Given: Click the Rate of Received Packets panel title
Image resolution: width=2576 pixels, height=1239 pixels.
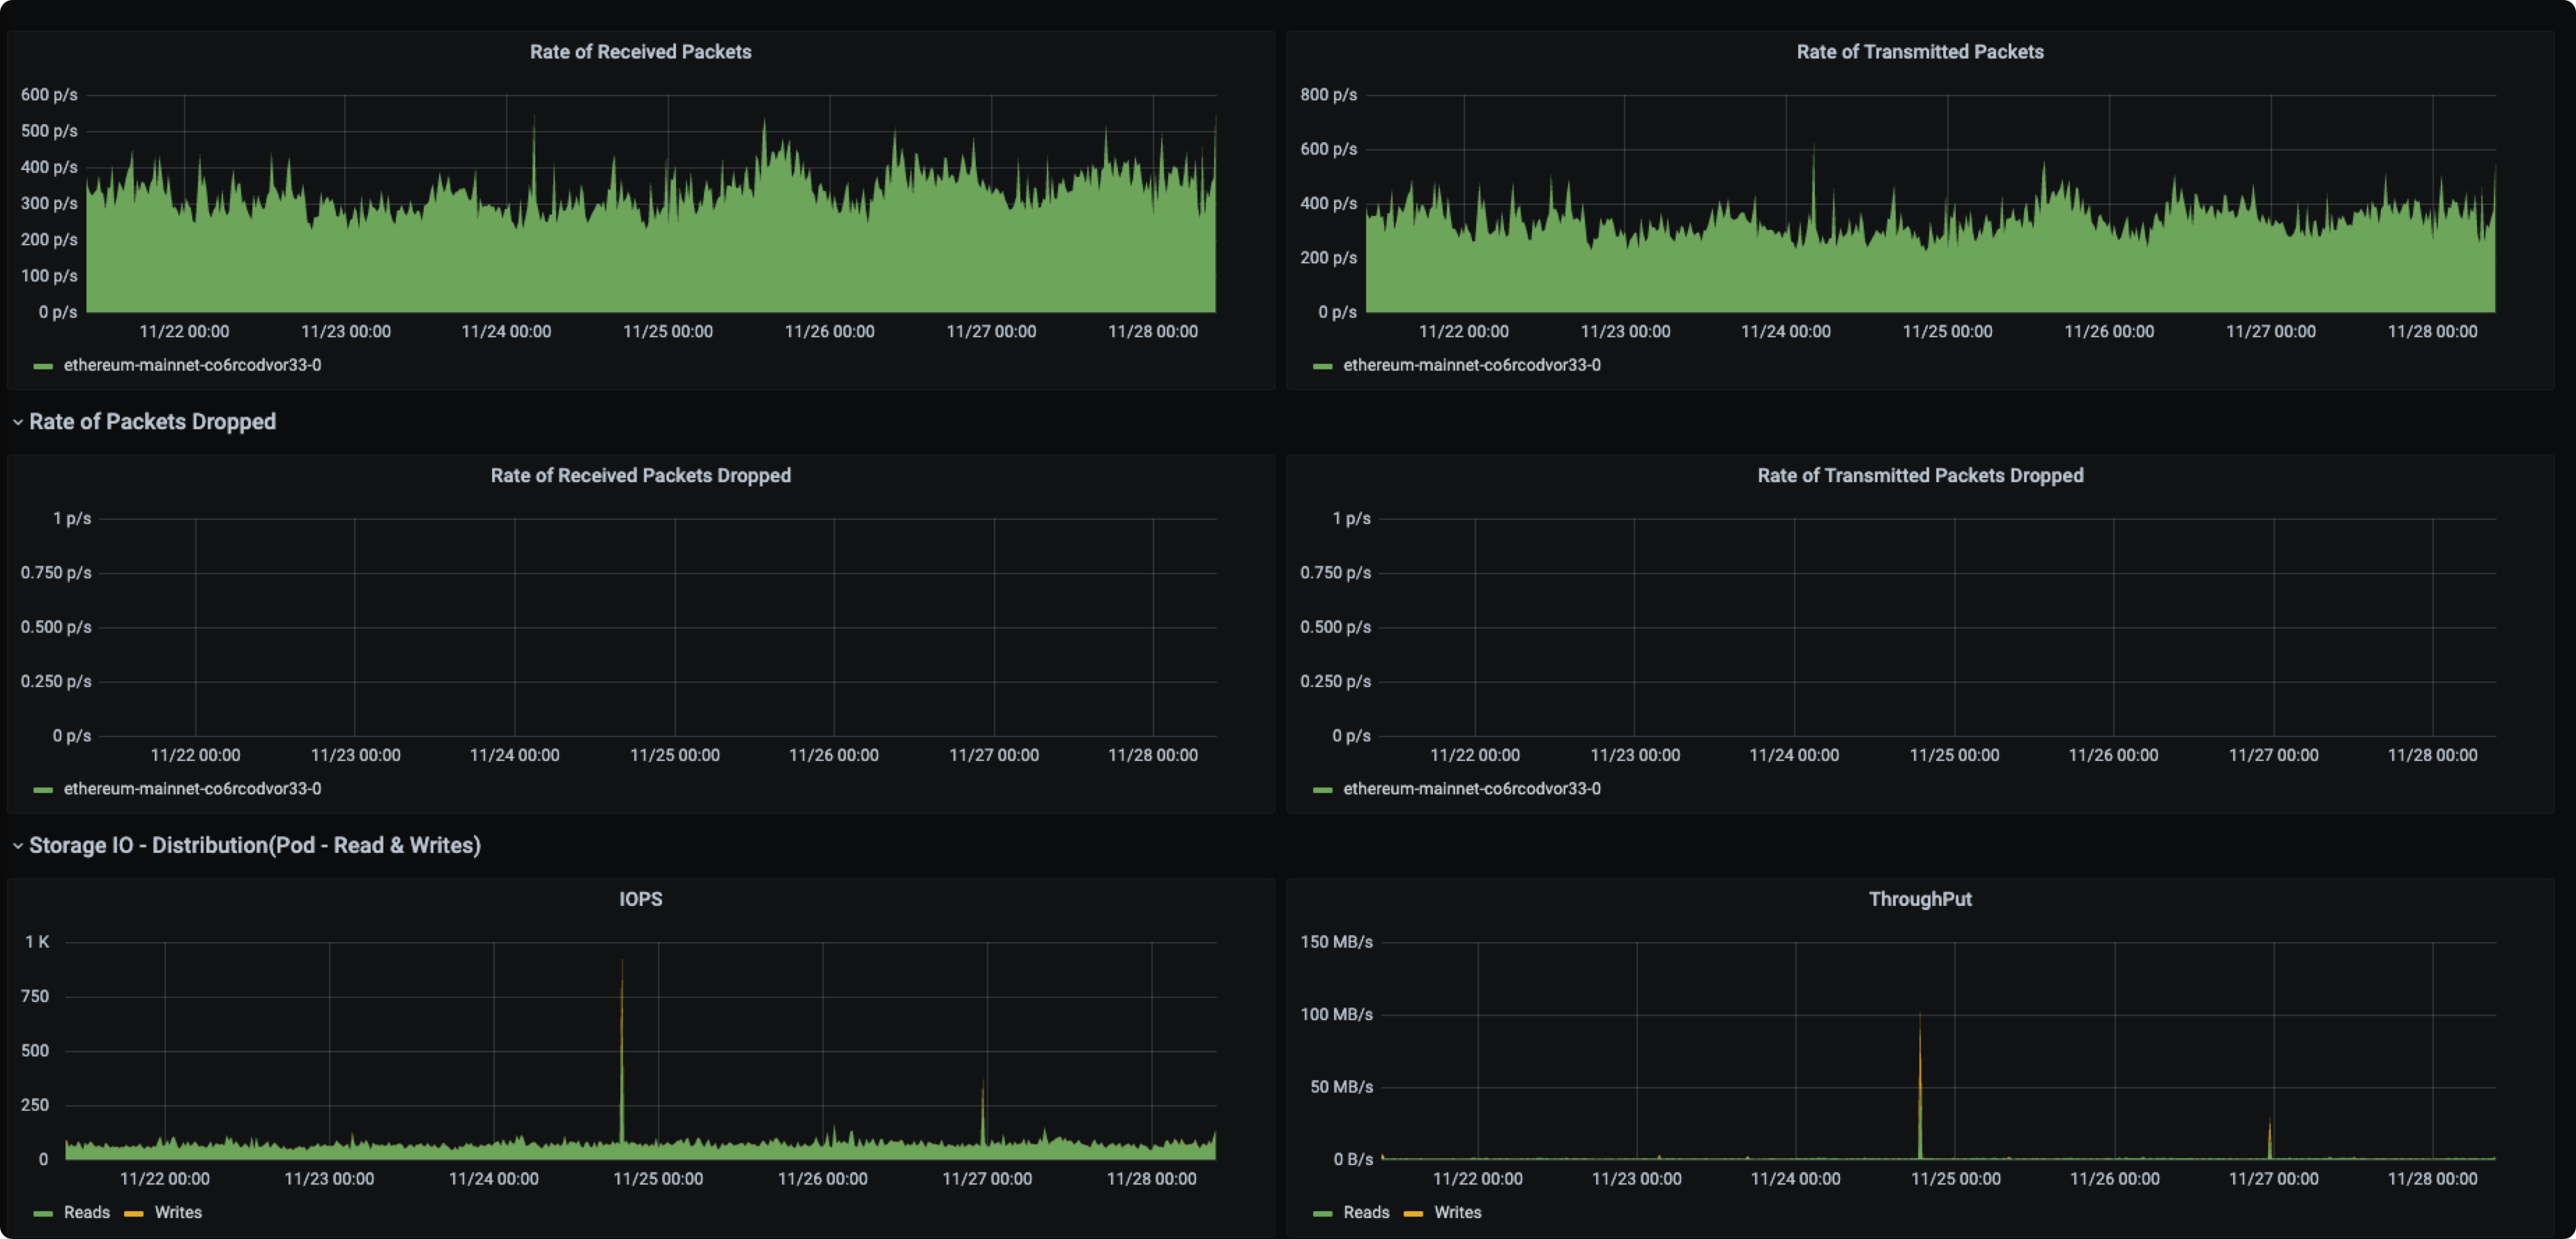Looking at the screenshot, I should click(x=640, y=51).
